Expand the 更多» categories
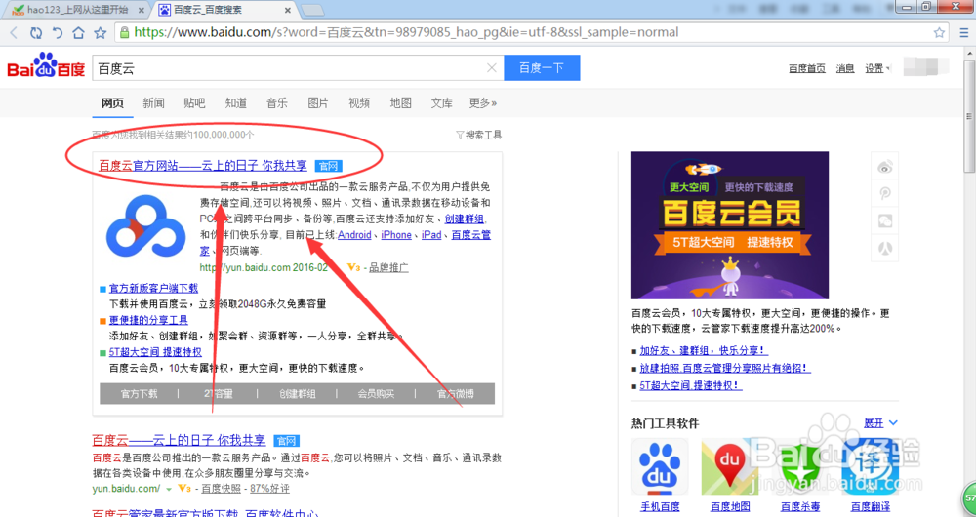 click(483, 103)
